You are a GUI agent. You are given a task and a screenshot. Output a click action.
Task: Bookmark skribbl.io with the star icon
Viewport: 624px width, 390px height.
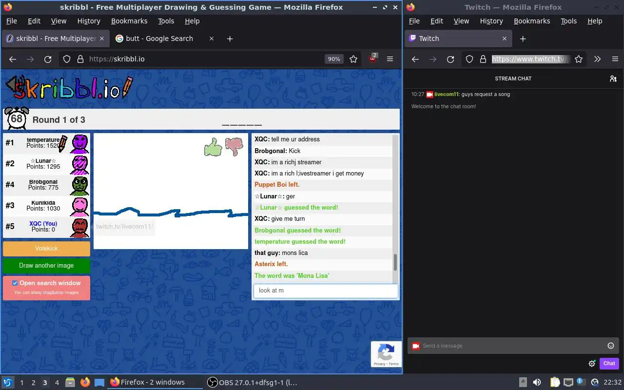(x=353, y=59)
